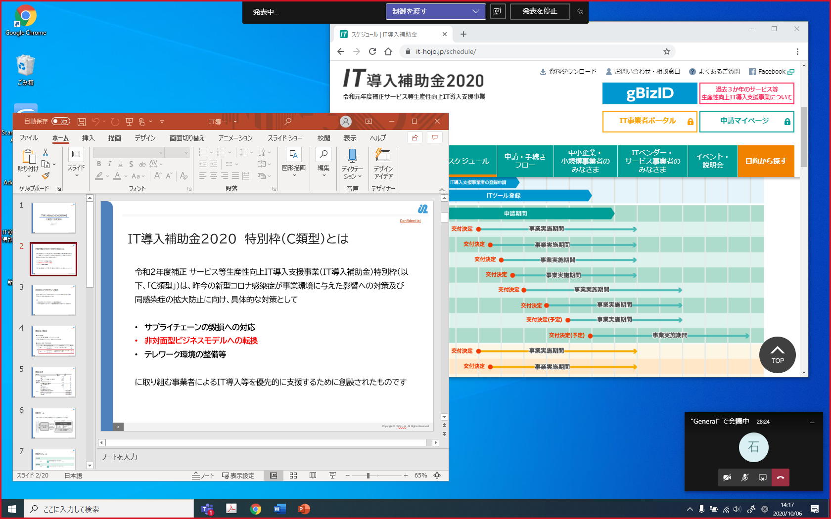This screenshot has height=519, width=831.
Task: Switch to Reading view in status bar
Action: [x=313, y=476]
